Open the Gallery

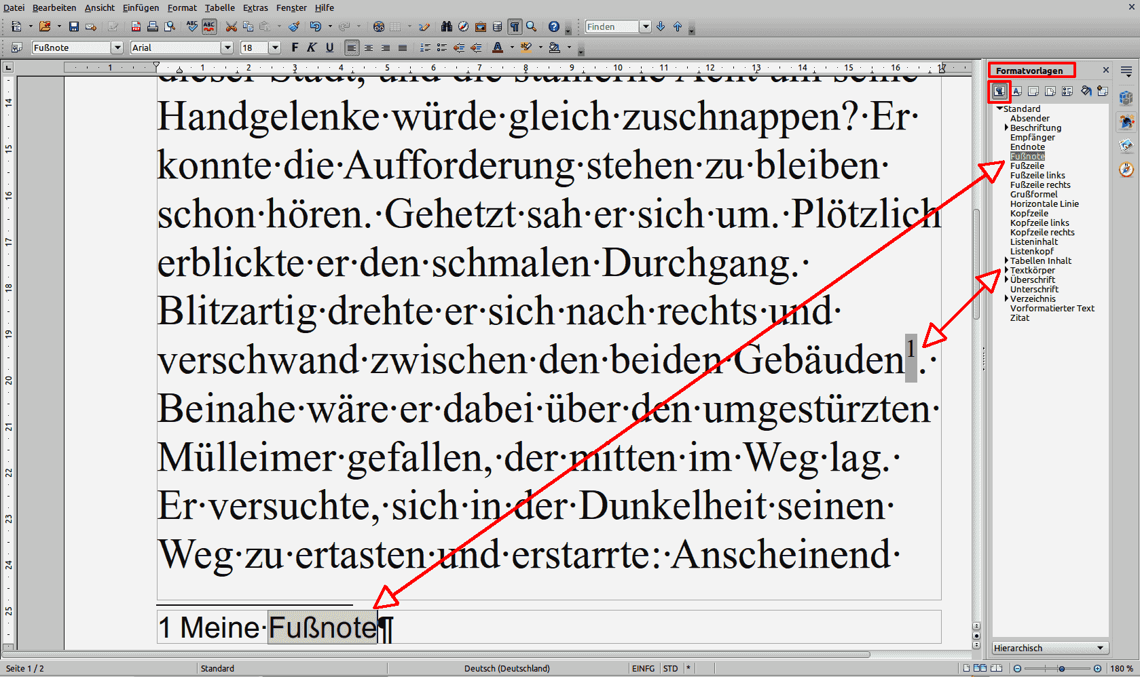click(x=481, y=26)
